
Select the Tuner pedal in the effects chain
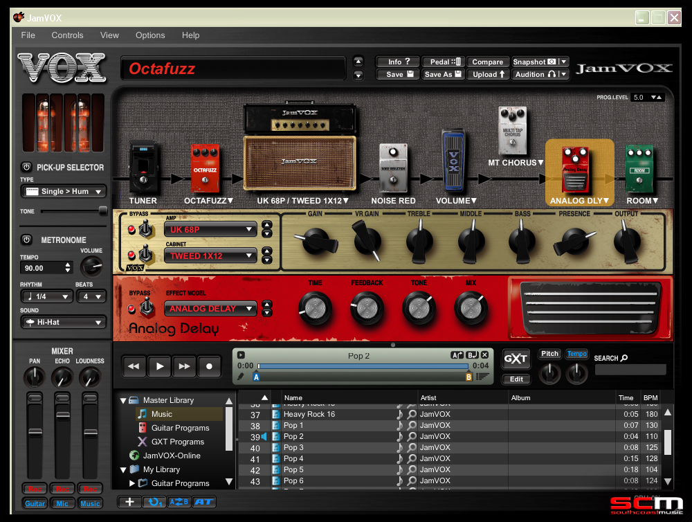(143, 168)
